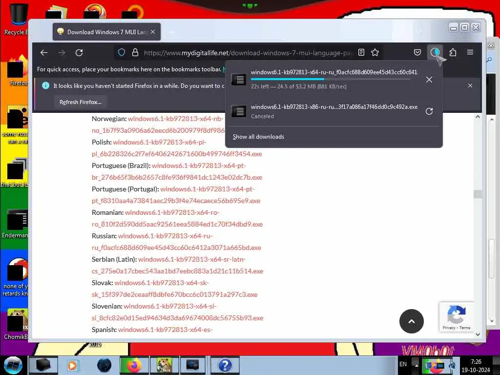Screen dimensions: 500x375
Task: Open Firefox from the taskbar
Action: pyautogui.click(x=134, y=365)
